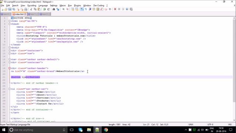Open the Windows Start menu
The image size is (236, 133).
[4, 130]
